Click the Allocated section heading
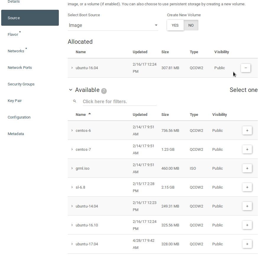This screenshot has width=259, height=269. click(x=80, y=42)
